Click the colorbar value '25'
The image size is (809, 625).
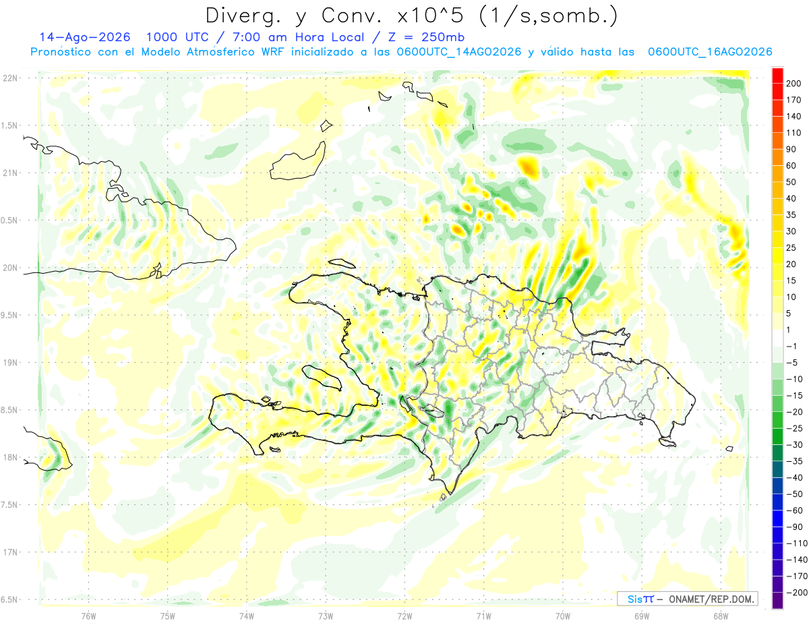[x=791, y=248]
